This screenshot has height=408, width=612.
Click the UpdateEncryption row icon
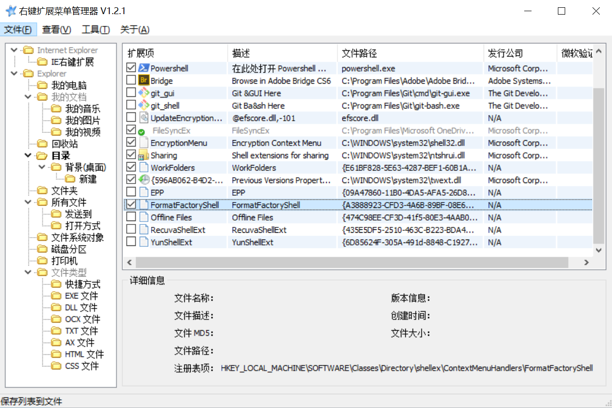(x=143, y=118)
